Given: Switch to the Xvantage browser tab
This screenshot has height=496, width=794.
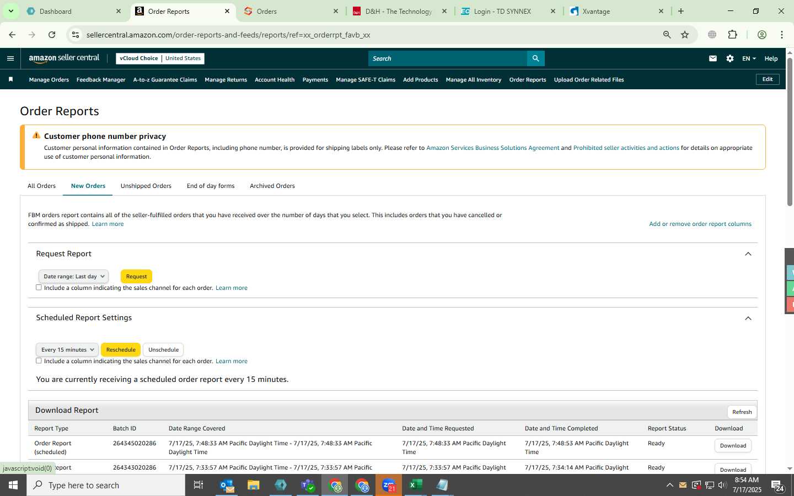Looking at the screenshot, I should 616,11.
